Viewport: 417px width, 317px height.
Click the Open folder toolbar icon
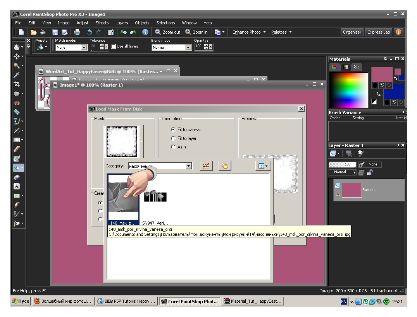tap(33, 32)
